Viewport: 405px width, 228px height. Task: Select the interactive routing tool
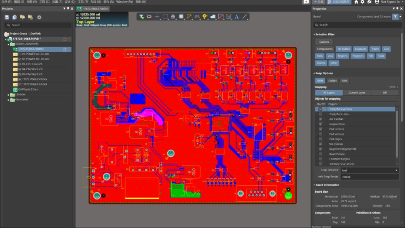tap(189, 17)
